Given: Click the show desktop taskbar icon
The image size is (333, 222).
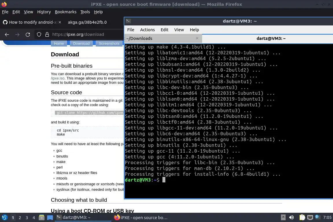Looking at the screenshot, I should [50, 218].
